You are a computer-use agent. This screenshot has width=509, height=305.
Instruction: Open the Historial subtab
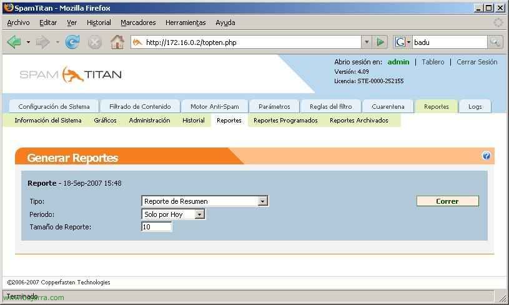coord(194,120)
